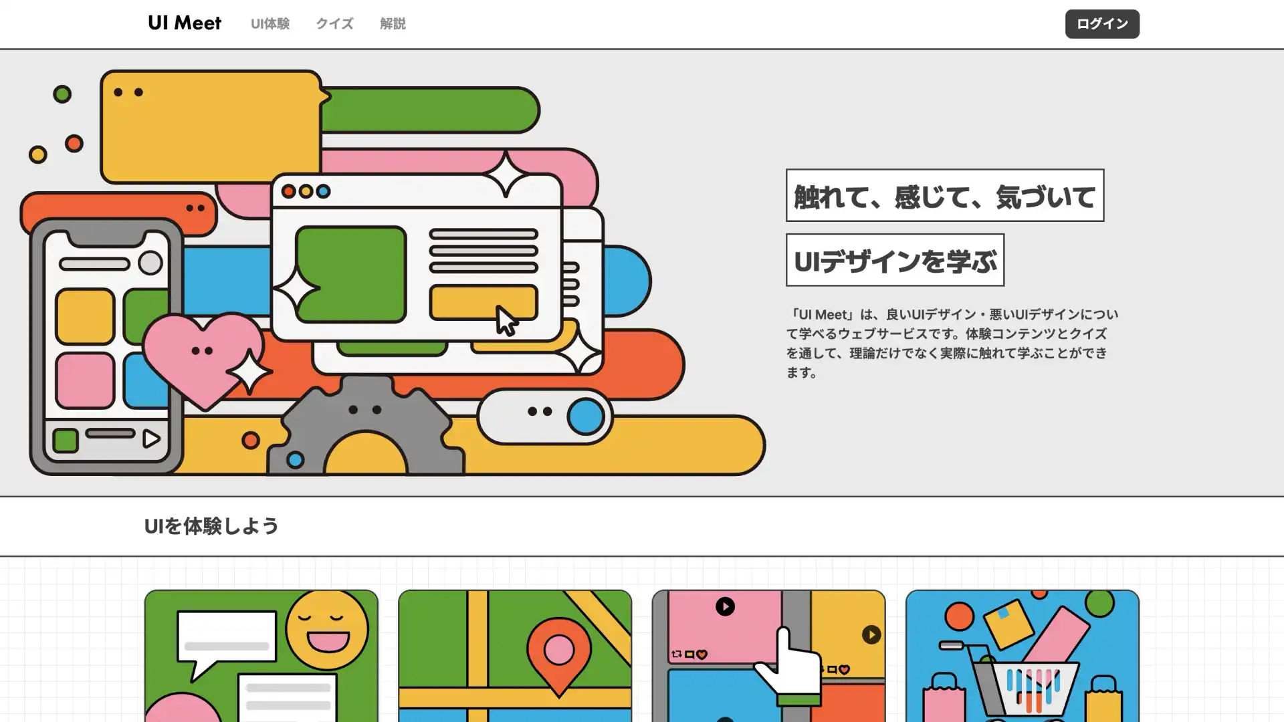
Task: Open the 解説 nav item
Action: tap(393, 24)
